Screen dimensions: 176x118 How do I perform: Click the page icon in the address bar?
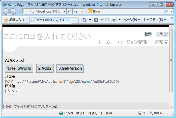pyautogui.click(x=25, y=11)
